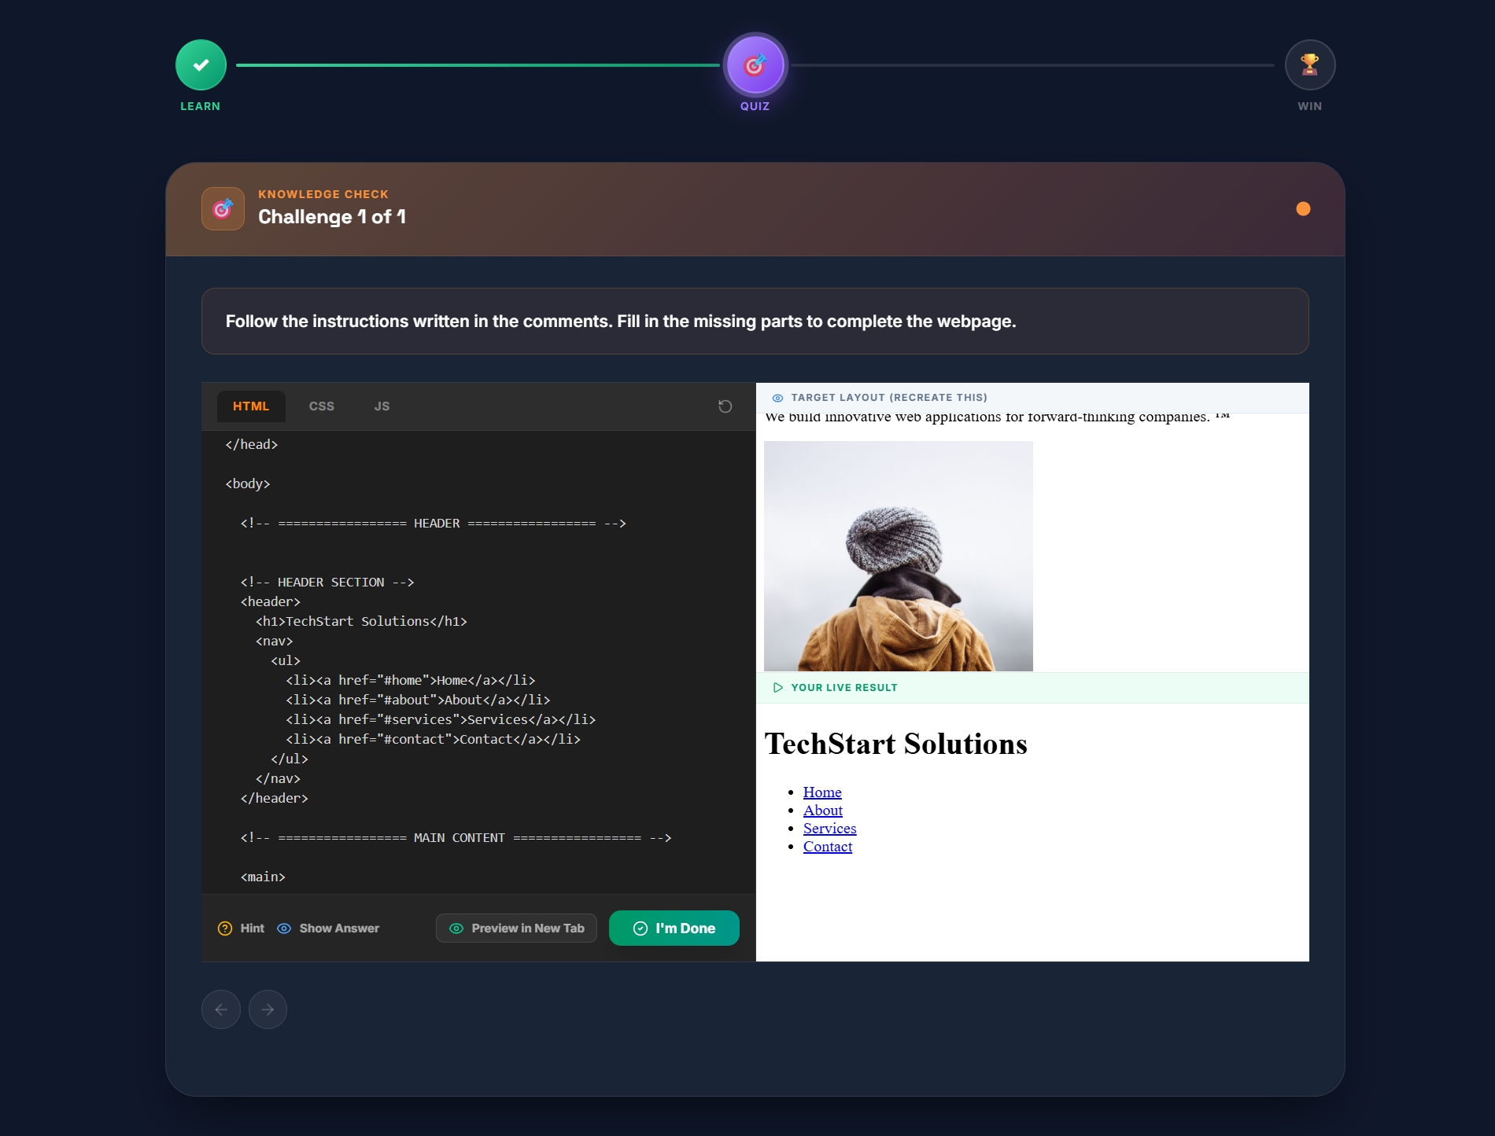The height and width of the screenshot is (1136, 1495).
Task: Click the play icon beside Your Live Result
Action: coord(777,687)
